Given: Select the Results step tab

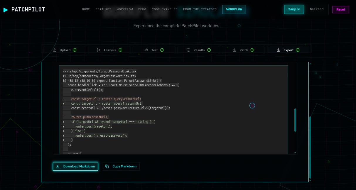Looking at the screenshot, I should click(199, 50).
